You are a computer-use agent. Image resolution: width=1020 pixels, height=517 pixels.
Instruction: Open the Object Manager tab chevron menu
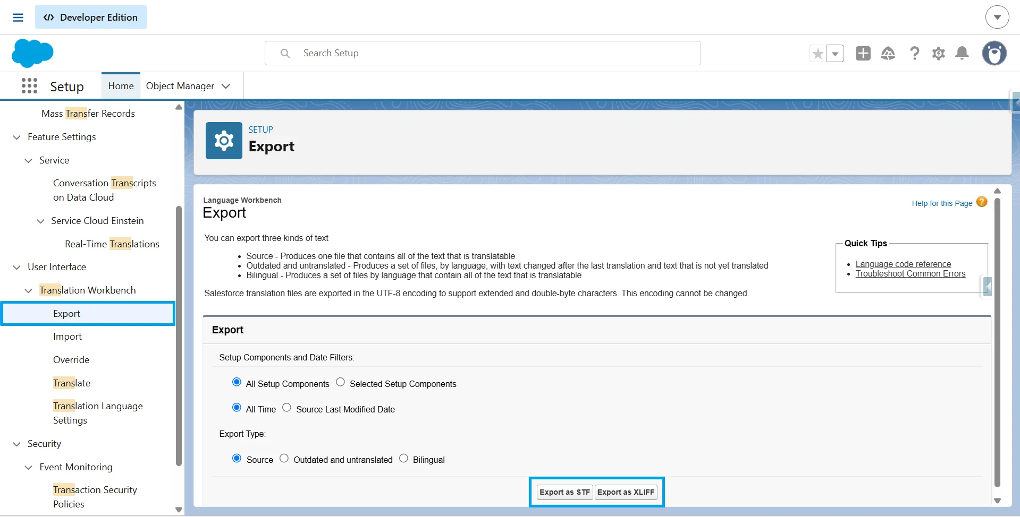click(x=226, y=86)
